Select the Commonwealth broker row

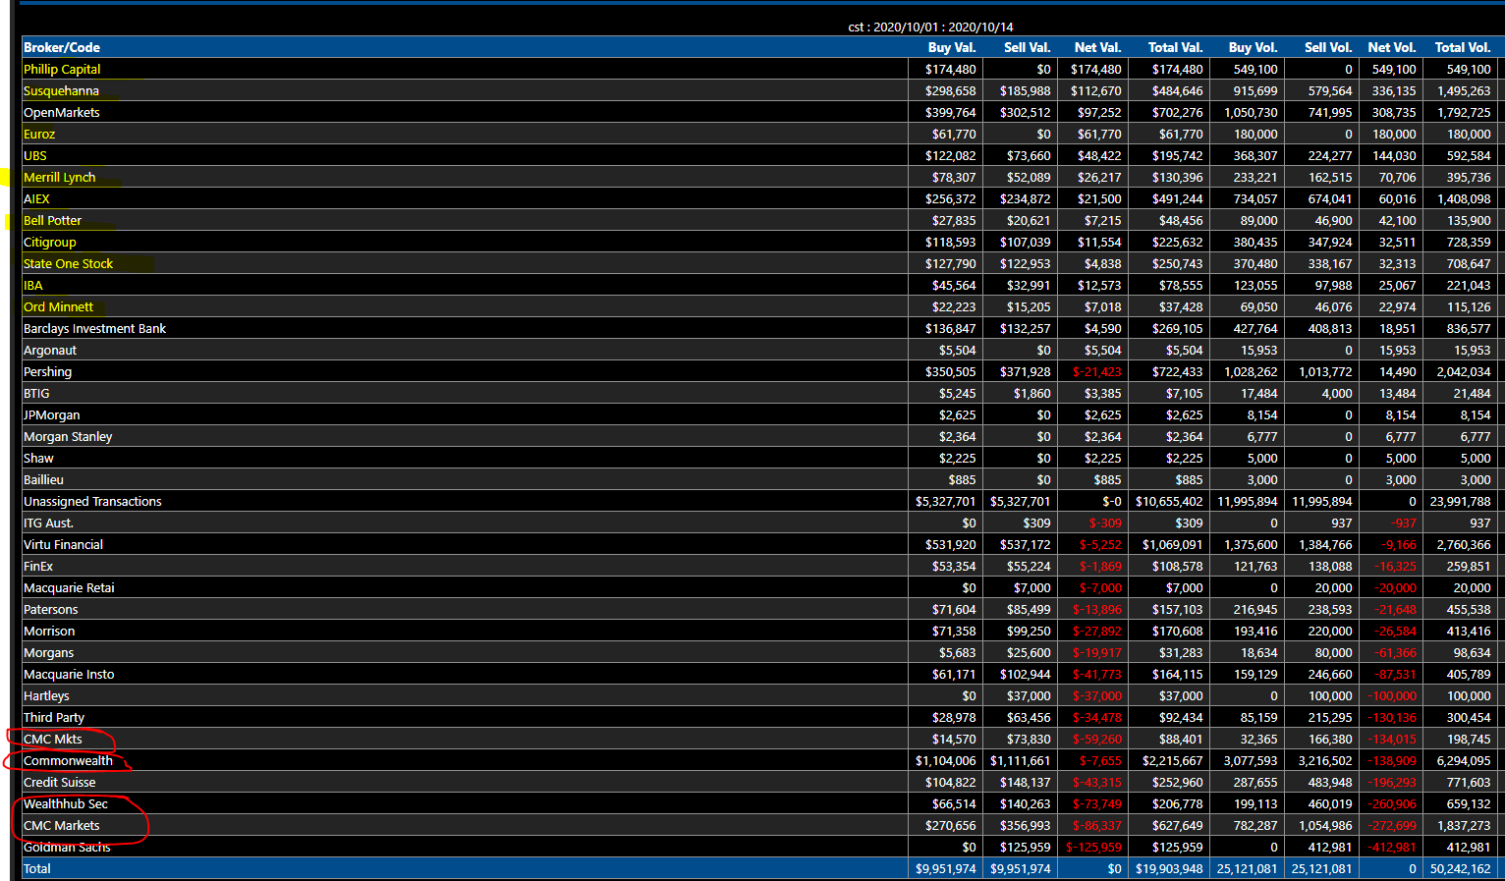point(762,760)
